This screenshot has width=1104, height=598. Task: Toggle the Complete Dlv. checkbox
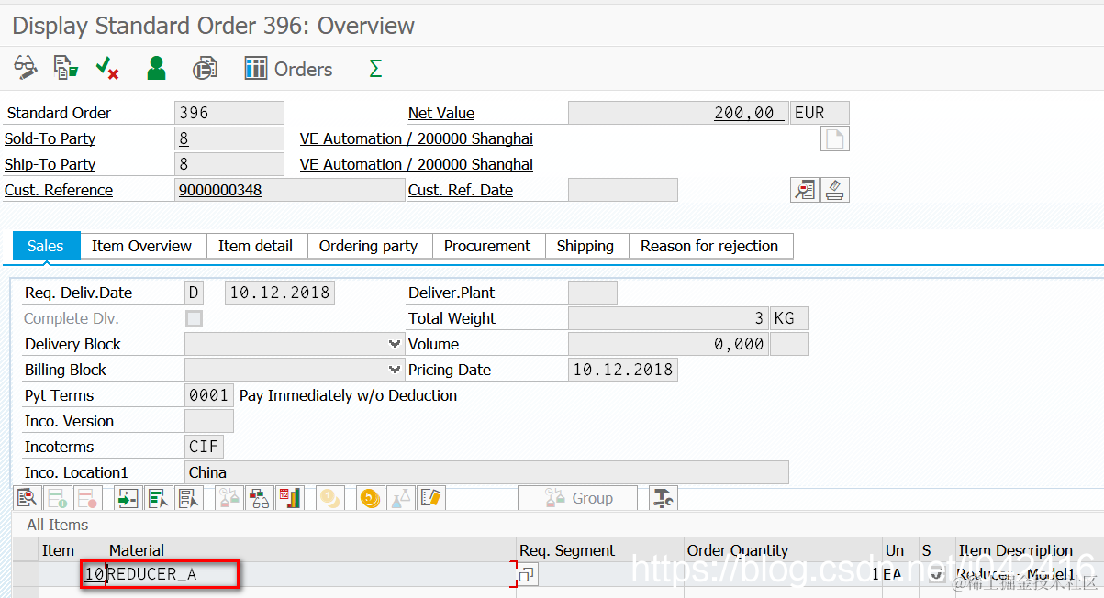pos(194,318)
